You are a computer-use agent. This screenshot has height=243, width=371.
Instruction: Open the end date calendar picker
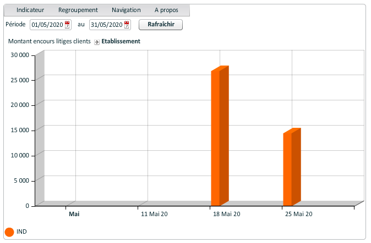(x=127, y=25)
